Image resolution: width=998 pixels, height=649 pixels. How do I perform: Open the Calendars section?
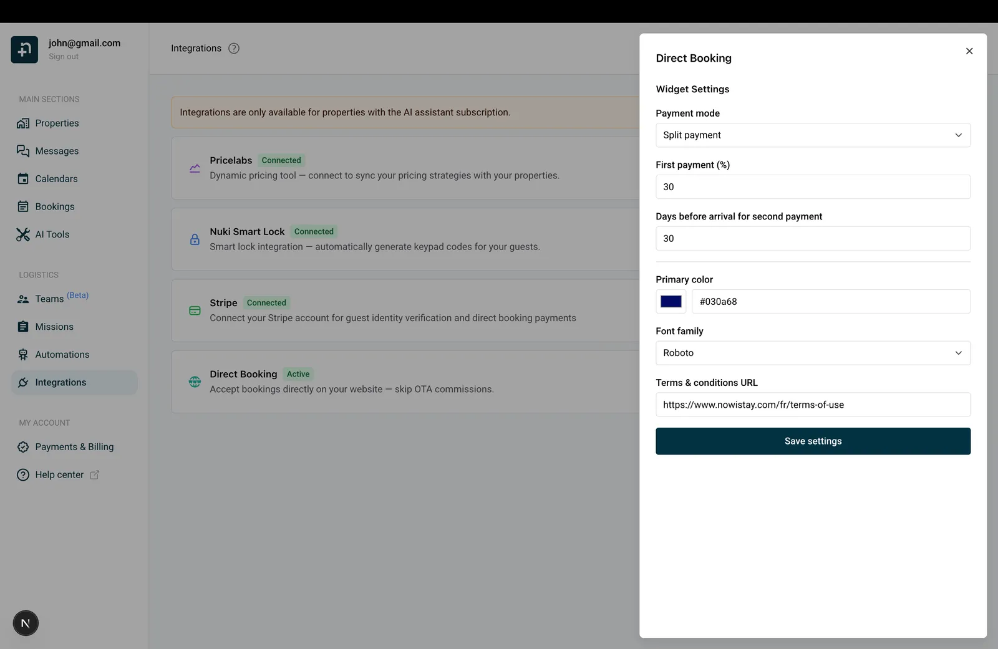click(74, 179)
